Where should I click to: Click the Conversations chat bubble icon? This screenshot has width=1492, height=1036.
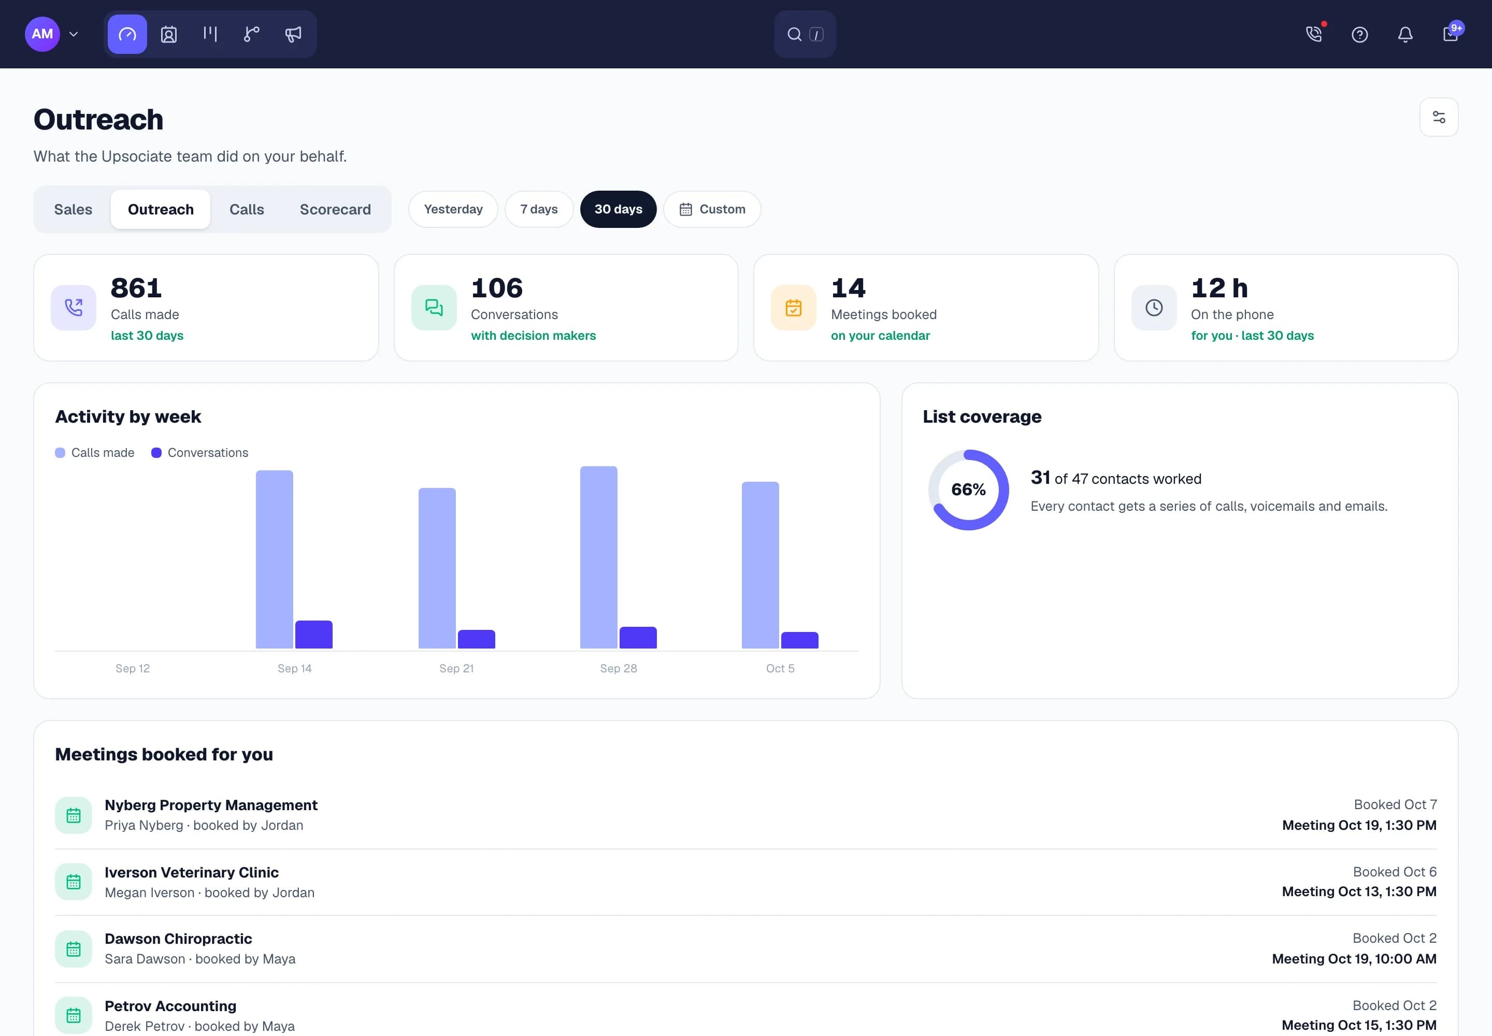(x=434, y=308)
